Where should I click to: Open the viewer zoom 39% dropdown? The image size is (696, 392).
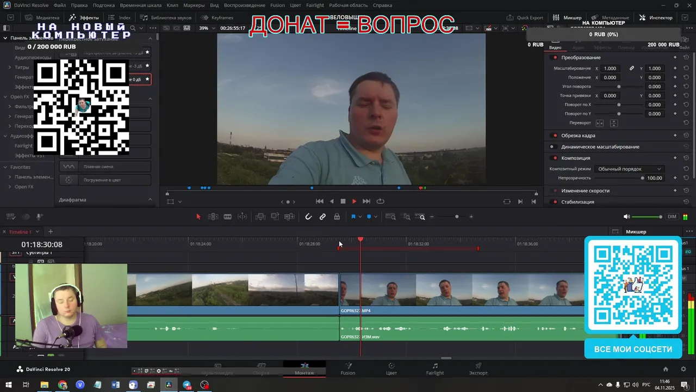point(207,28)
